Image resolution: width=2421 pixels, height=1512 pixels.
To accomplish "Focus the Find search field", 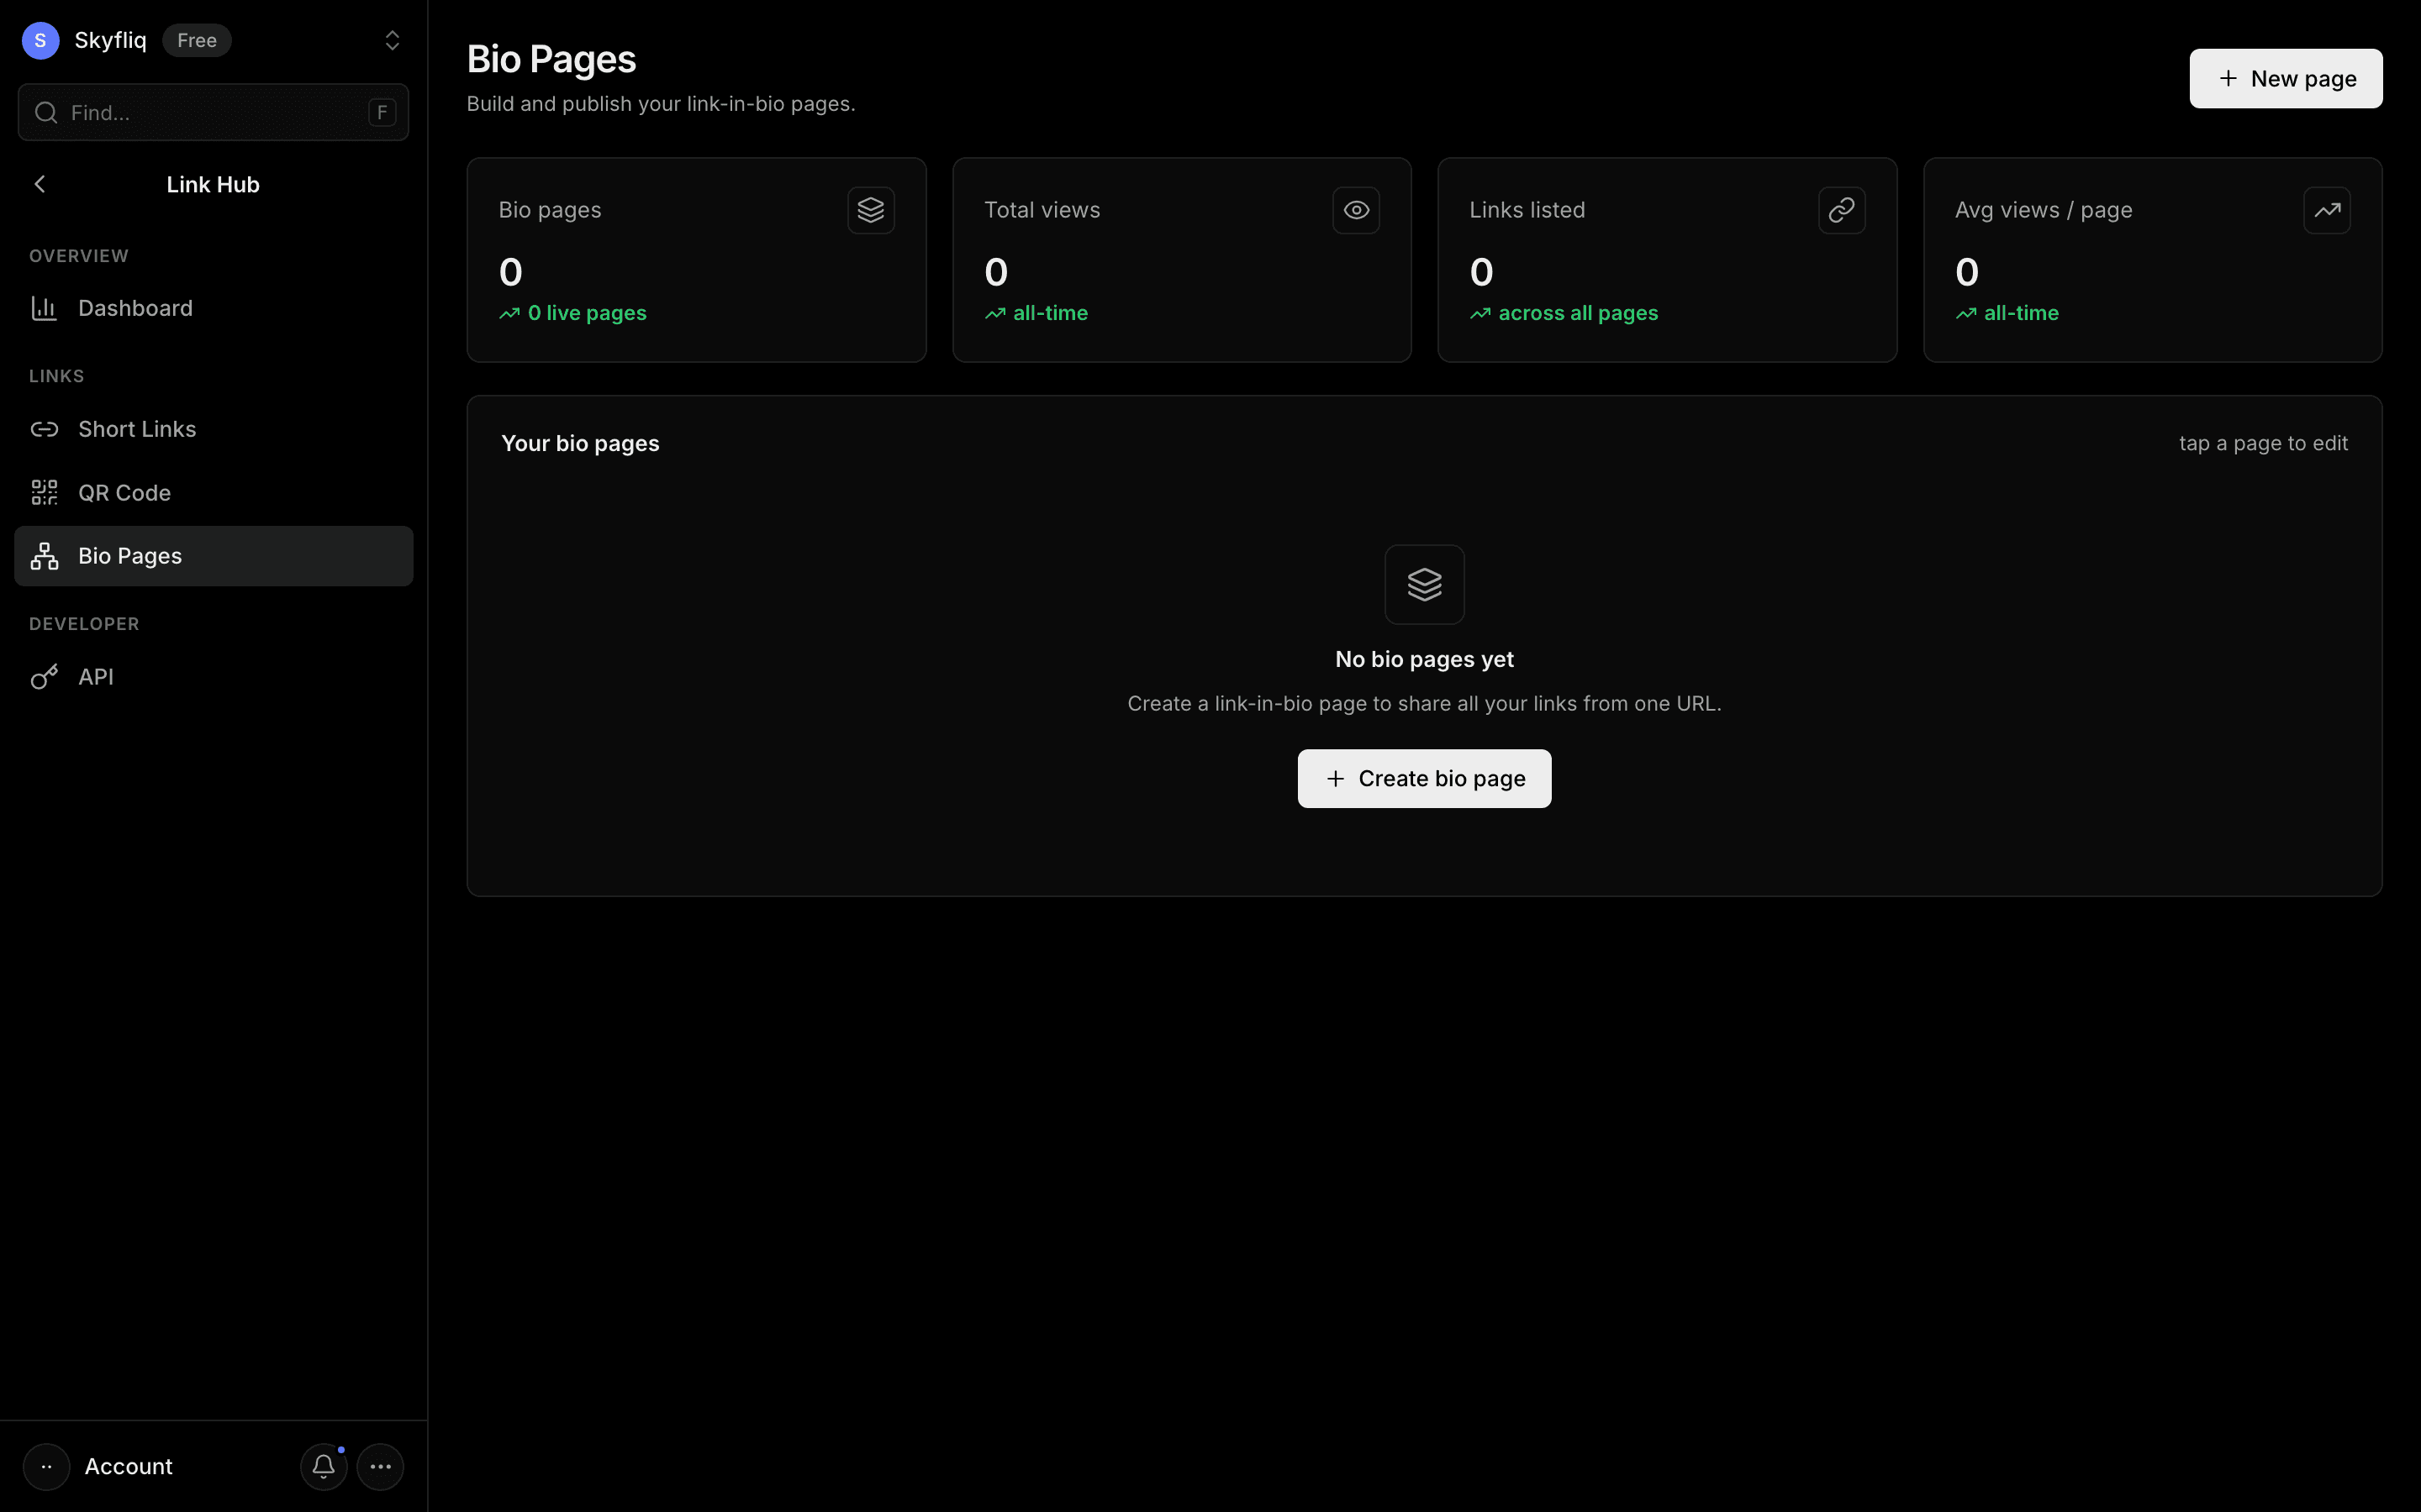I will tap(213, 112).
